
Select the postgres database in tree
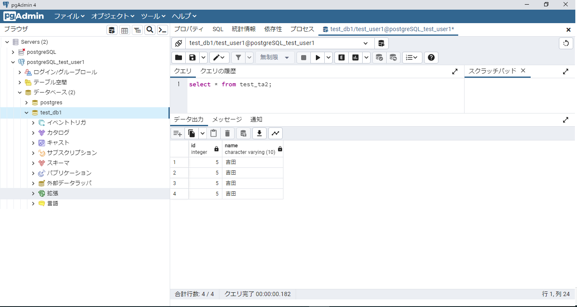coord(51,103)
